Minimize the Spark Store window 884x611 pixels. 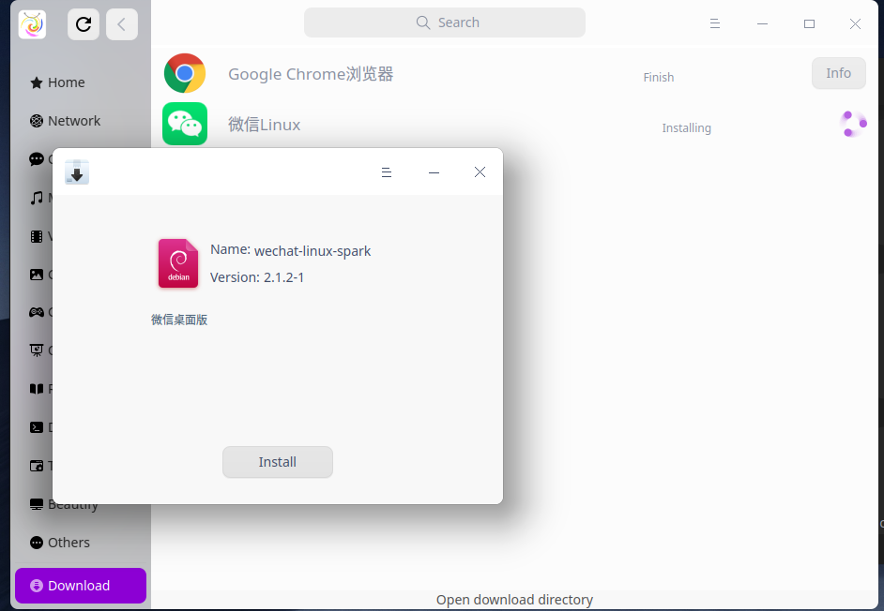click(762, 23)
